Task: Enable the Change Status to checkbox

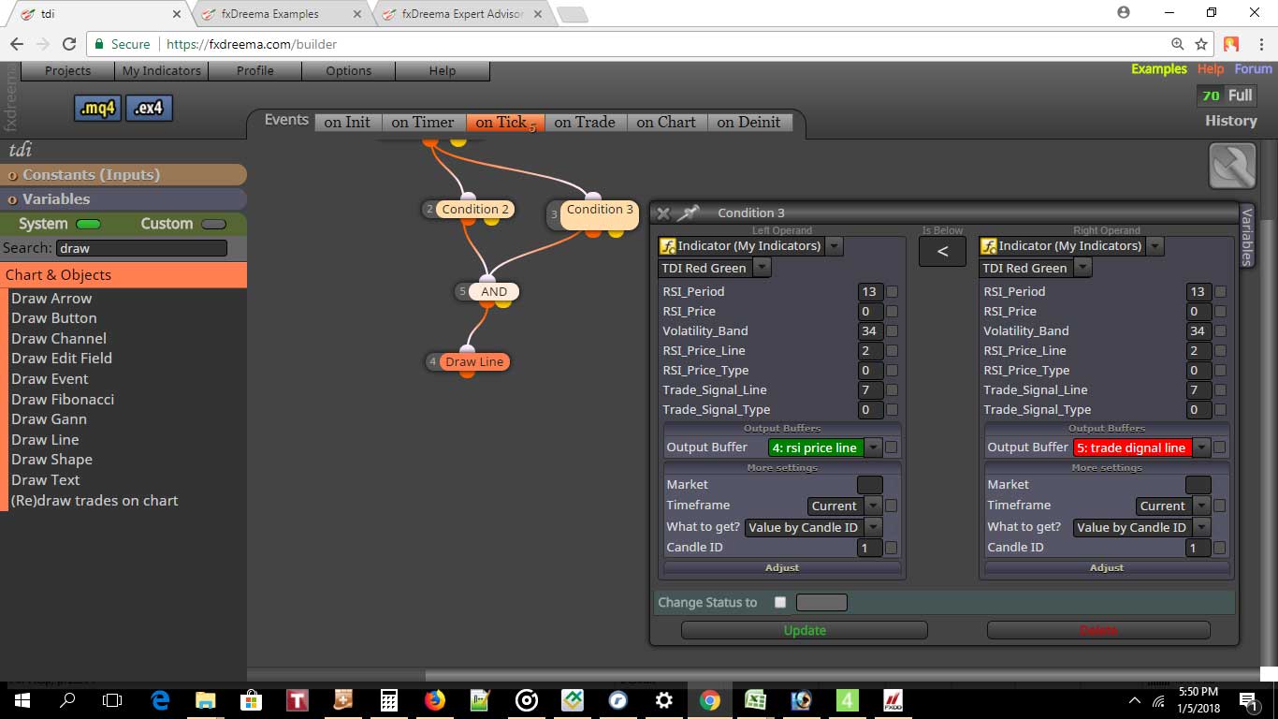Action: 780,603
